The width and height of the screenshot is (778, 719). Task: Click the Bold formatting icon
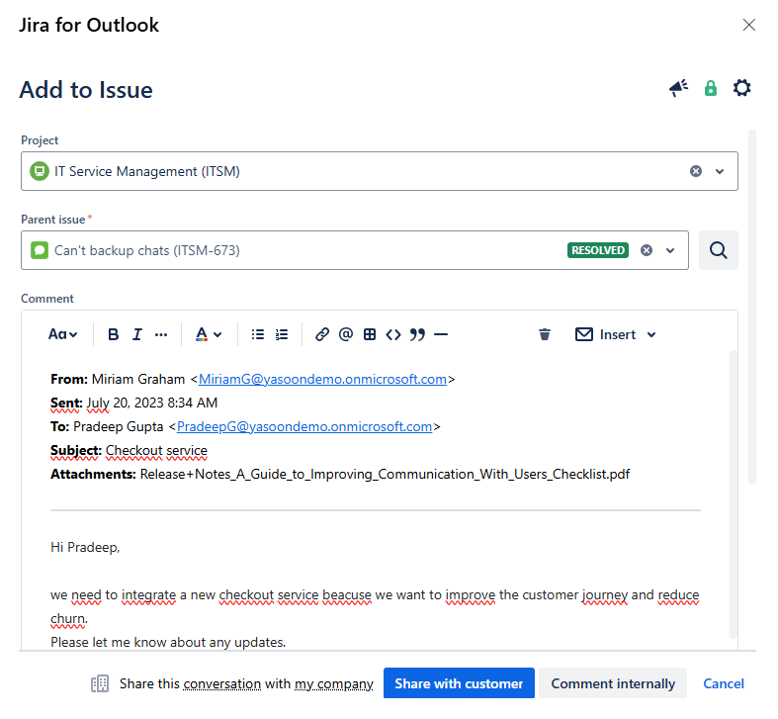[114, 334]
